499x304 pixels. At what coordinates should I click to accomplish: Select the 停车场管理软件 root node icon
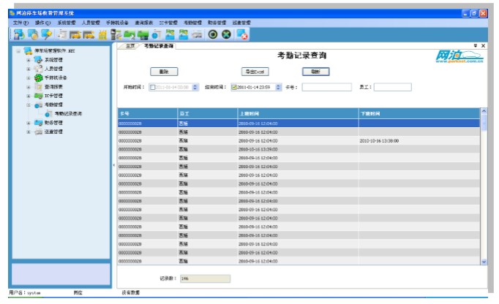point(28,50)
